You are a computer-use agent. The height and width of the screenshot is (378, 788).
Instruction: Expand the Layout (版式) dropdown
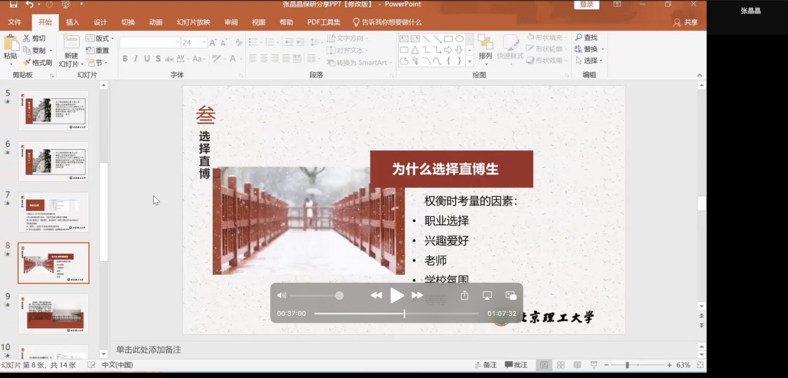100,39
